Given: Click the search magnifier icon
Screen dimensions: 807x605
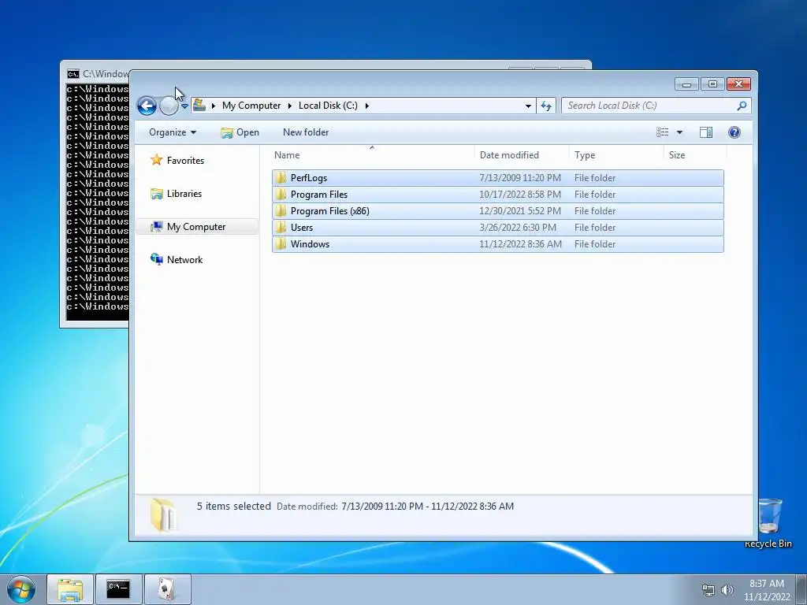Looking at the screenshot, I should point(742,106).
